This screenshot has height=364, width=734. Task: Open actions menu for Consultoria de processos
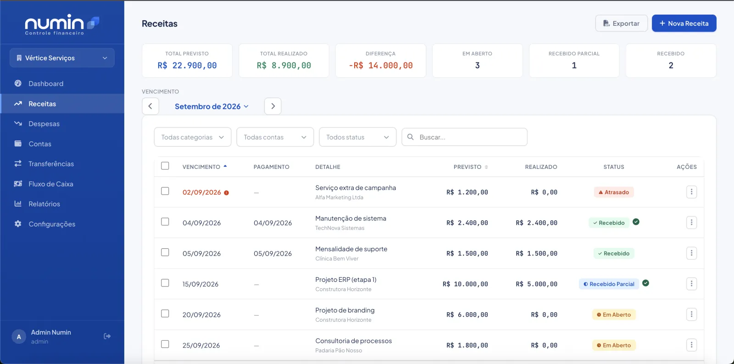(691, 345)
